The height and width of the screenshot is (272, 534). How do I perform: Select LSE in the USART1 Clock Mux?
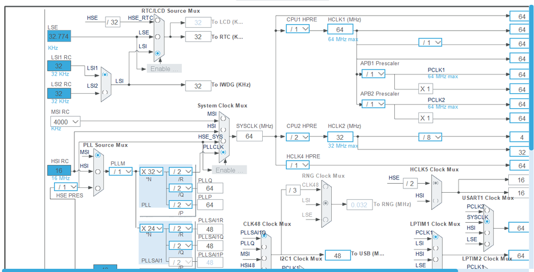pos(487,244)
